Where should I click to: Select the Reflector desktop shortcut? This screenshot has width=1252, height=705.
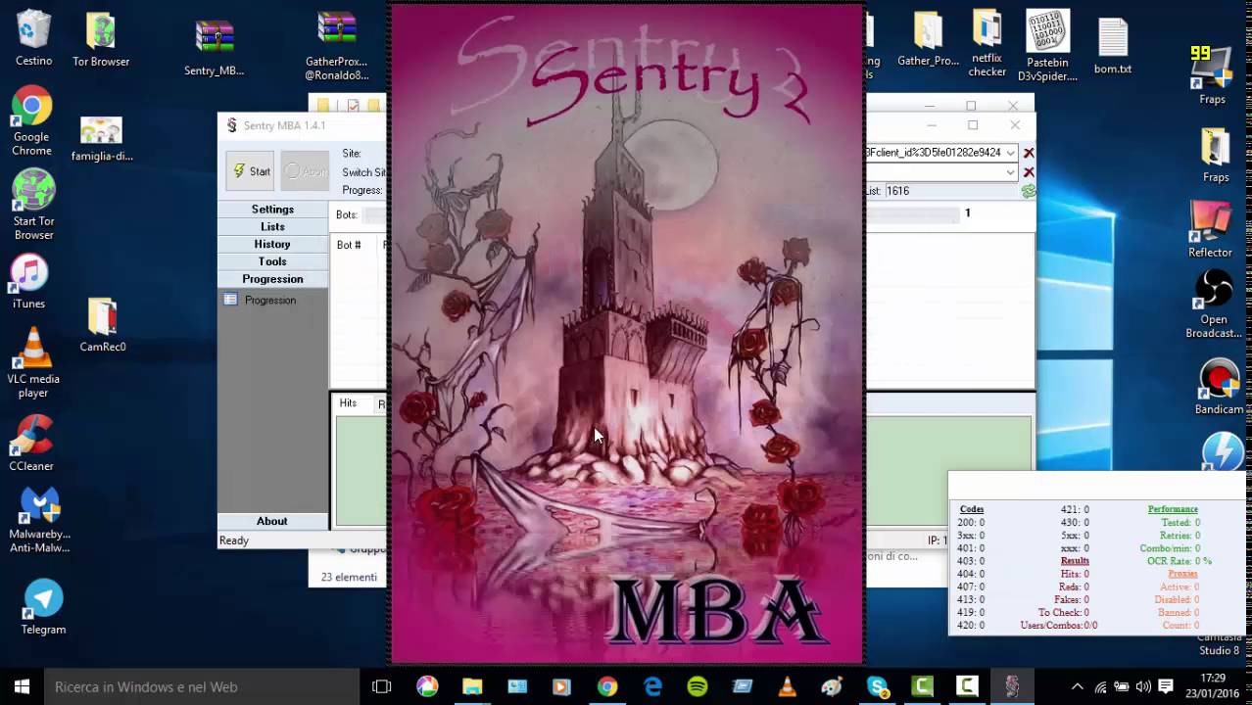click(1210, 229)
